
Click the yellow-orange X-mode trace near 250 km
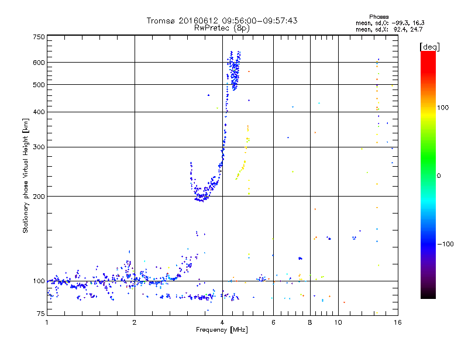[241, 170]
